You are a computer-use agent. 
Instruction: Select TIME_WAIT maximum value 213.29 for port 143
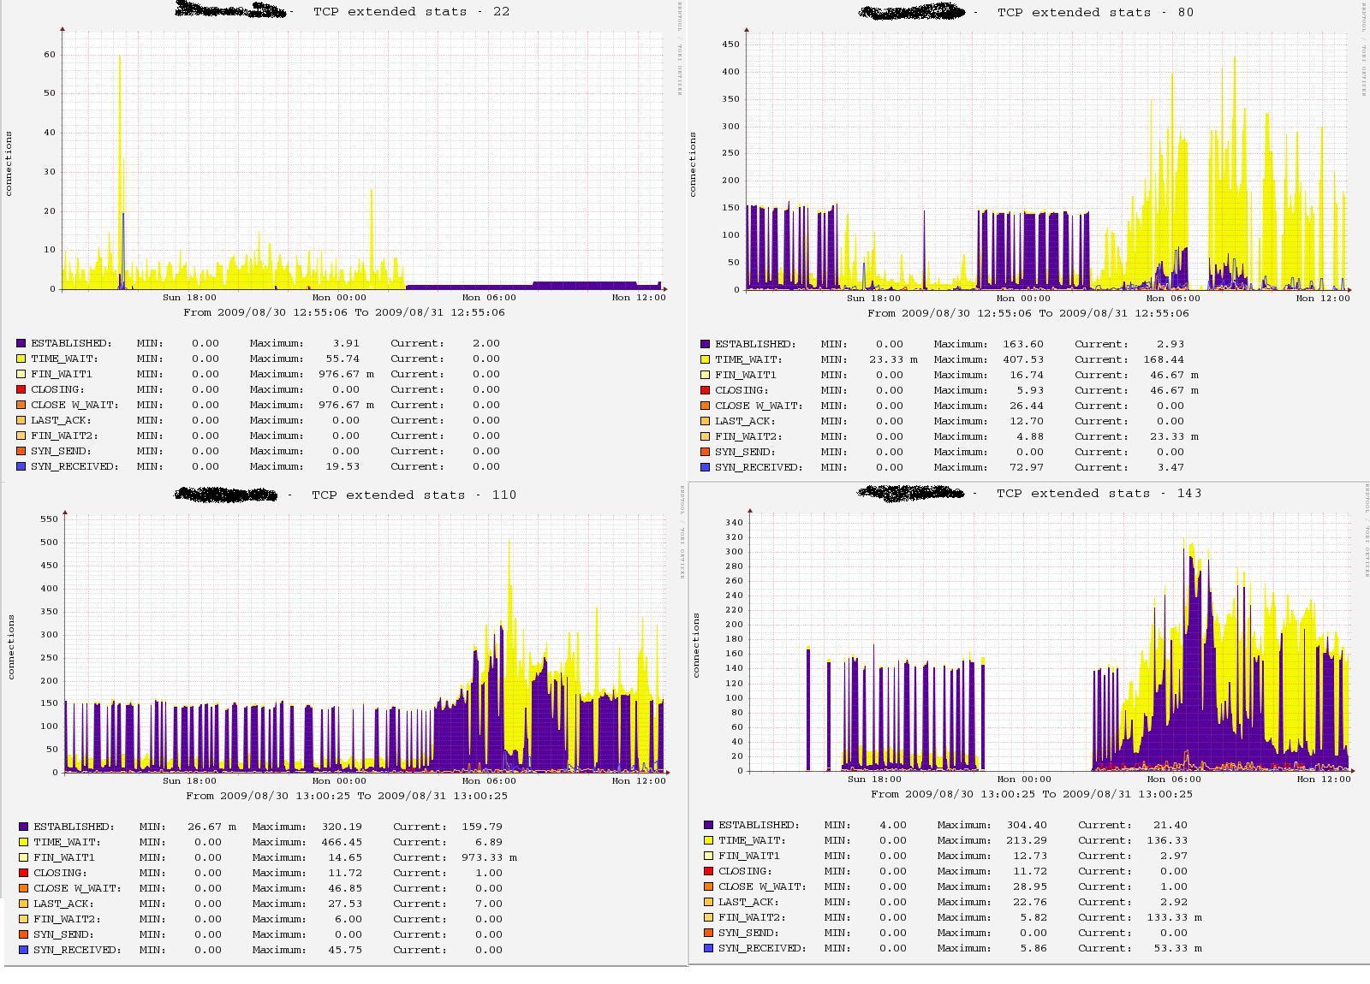tap(1027, 840)
